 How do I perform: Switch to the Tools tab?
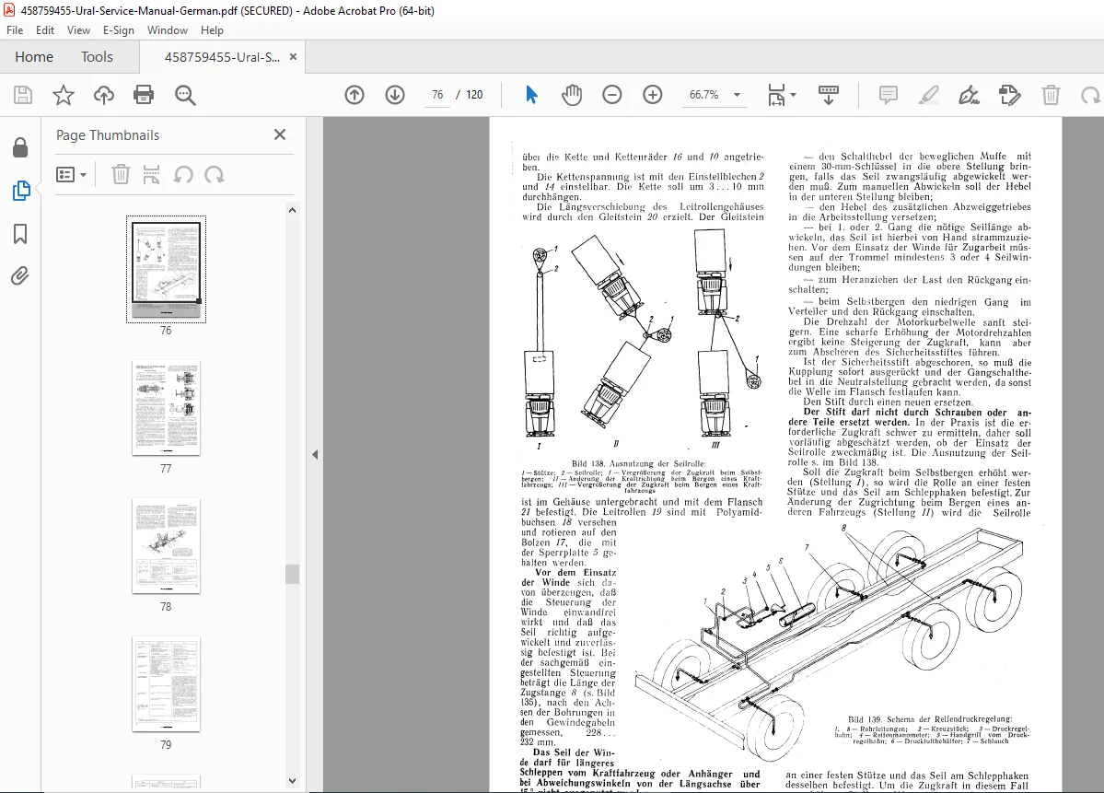[x=98, y=57]
